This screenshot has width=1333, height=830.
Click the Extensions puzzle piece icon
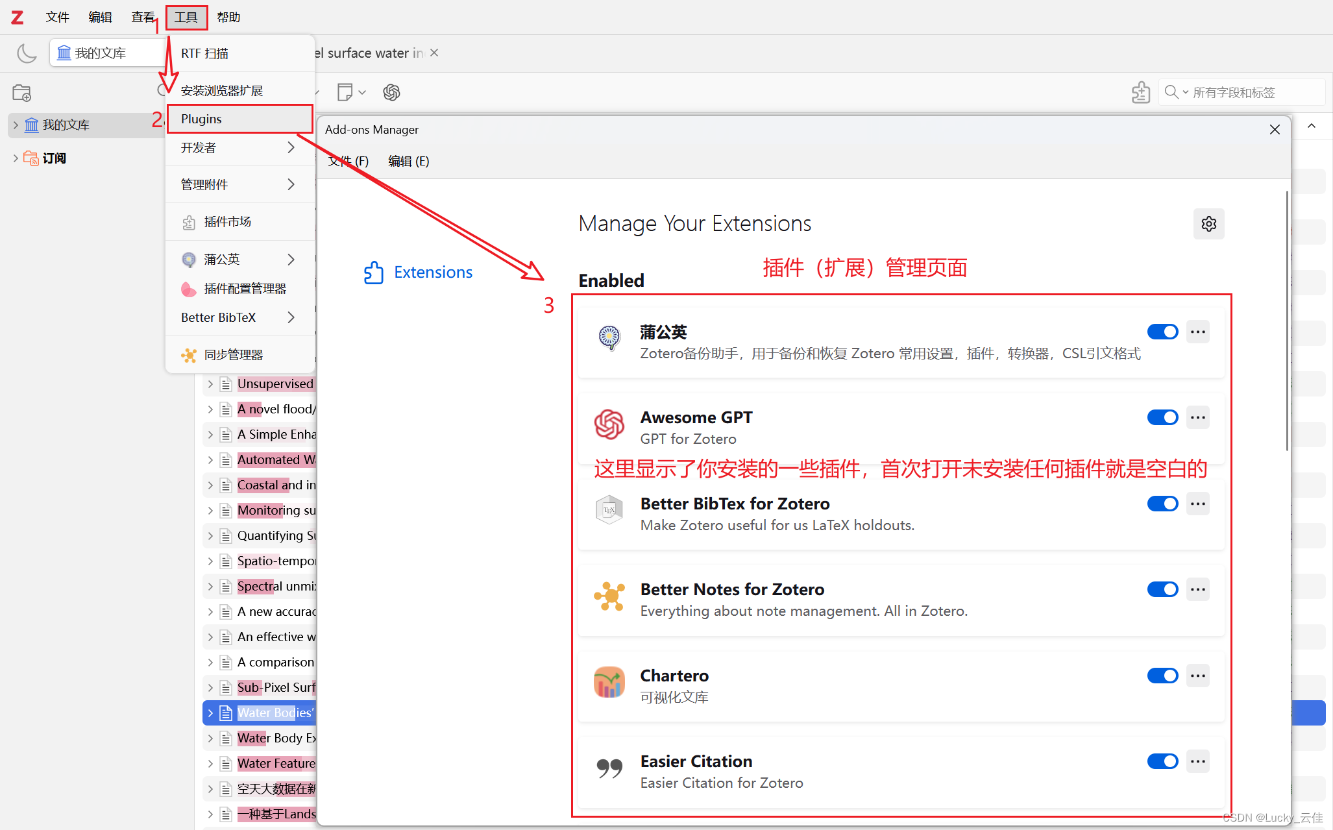[x=373, y=273]
